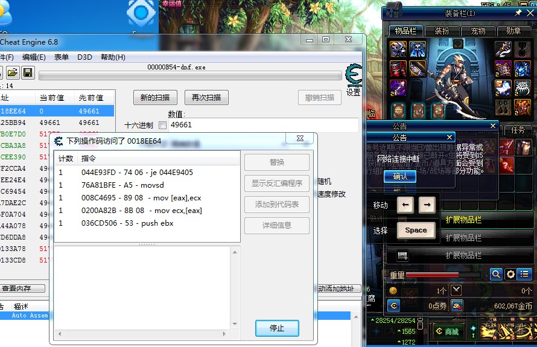Click the gold pouch icon near 金币
This screenshot has width=537, height=347.
point(457,305)
